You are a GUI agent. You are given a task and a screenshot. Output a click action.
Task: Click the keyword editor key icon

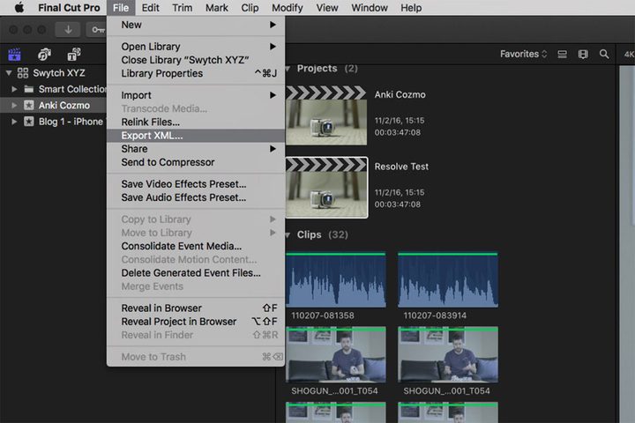(97, 30)
